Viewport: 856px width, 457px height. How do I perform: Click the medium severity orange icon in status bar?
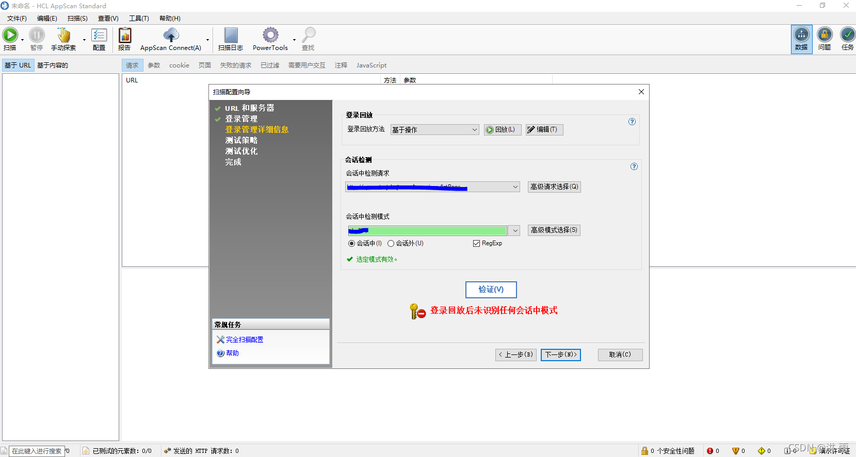pyautogui.click(x=736, y=451)
